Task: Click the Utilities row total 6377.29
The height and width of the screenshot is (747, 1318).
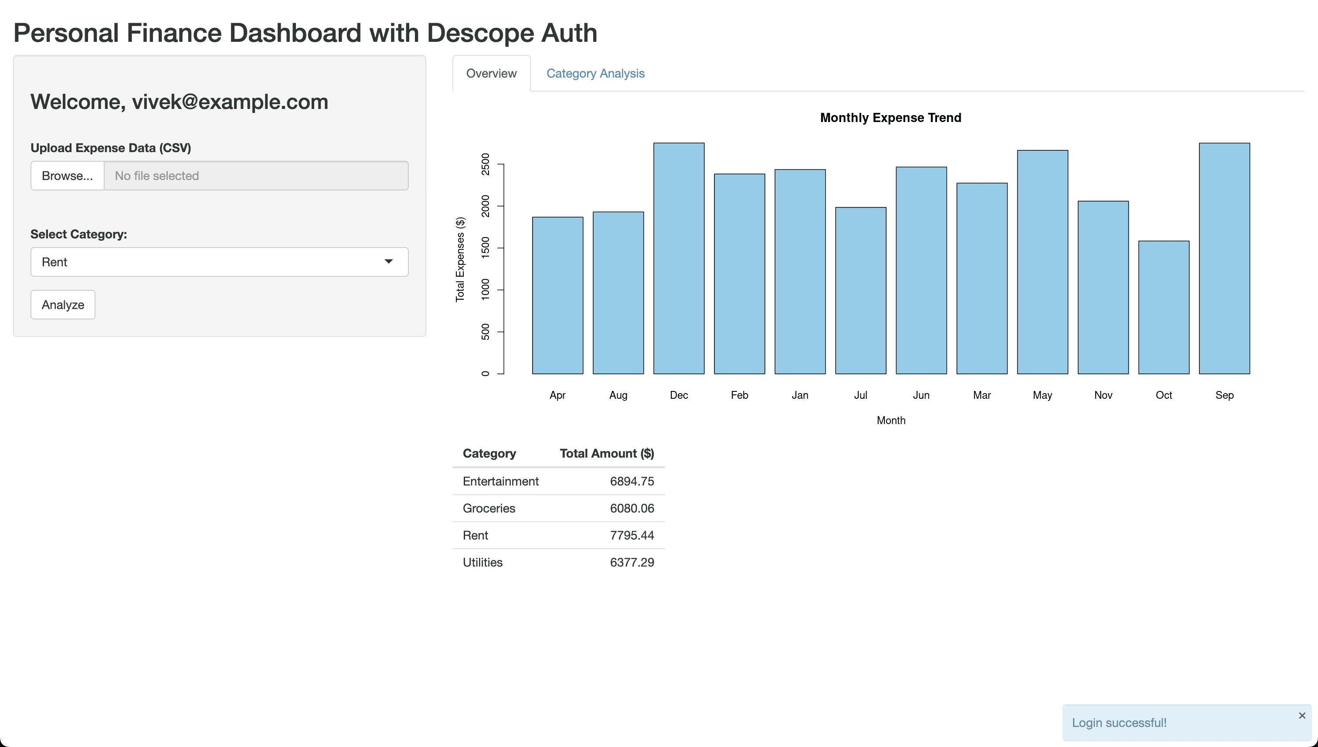Action: click(632, 562)
